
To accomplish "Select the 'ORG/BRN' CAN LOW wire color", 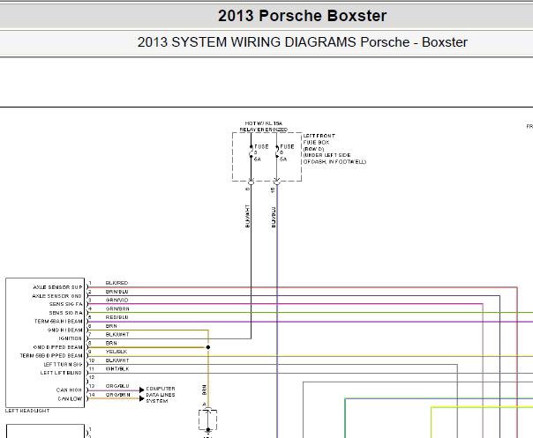I will [118, 395].
